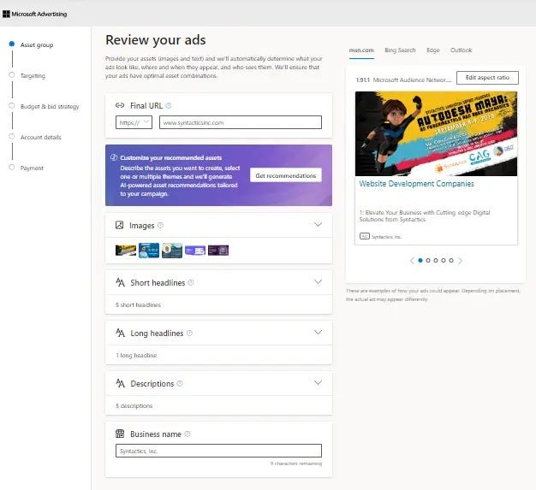Click the Get recommendations button
This screenshot has width=536, height=490.
click(286, 175)
